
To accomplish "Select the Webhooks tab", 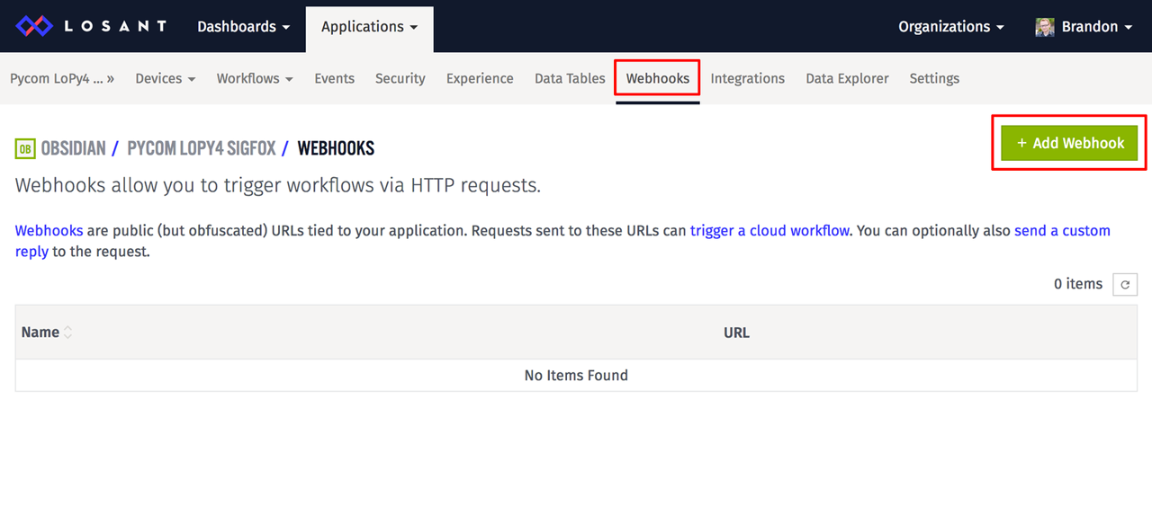I will (658, 79).
